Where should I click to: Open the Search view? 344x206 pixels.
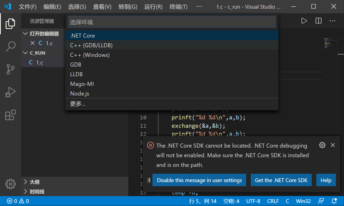click(10, 46)
